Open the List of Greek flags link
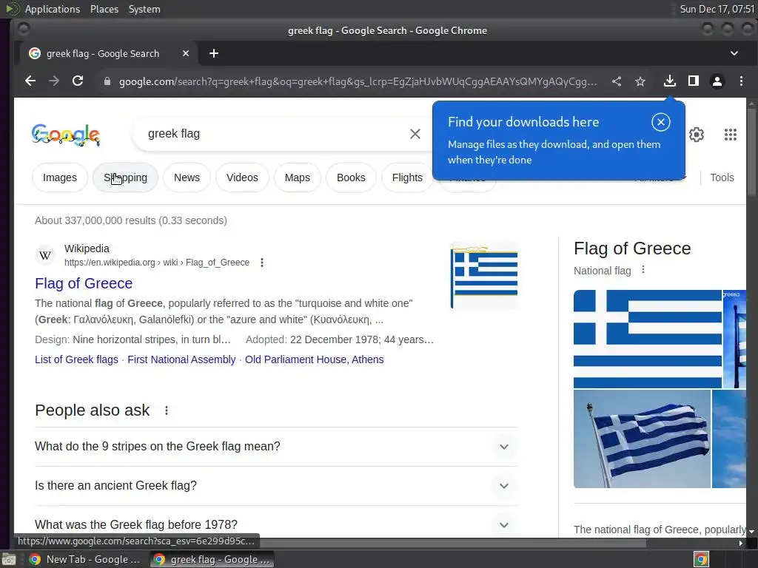 (76, 360)
